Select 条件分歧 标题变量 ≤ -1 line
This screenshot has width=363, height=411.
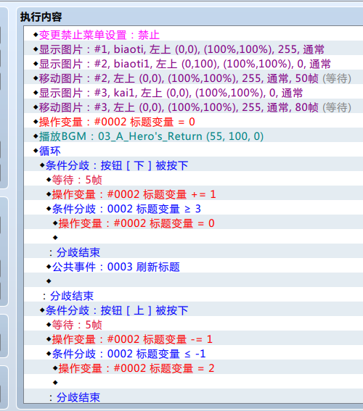pos(193,354)
